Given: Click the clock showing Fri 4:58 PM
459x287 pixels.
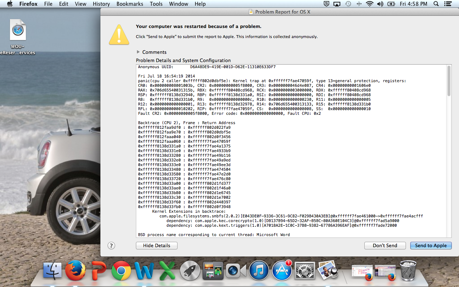Looking at the screenshot, I should click(413, 4).
